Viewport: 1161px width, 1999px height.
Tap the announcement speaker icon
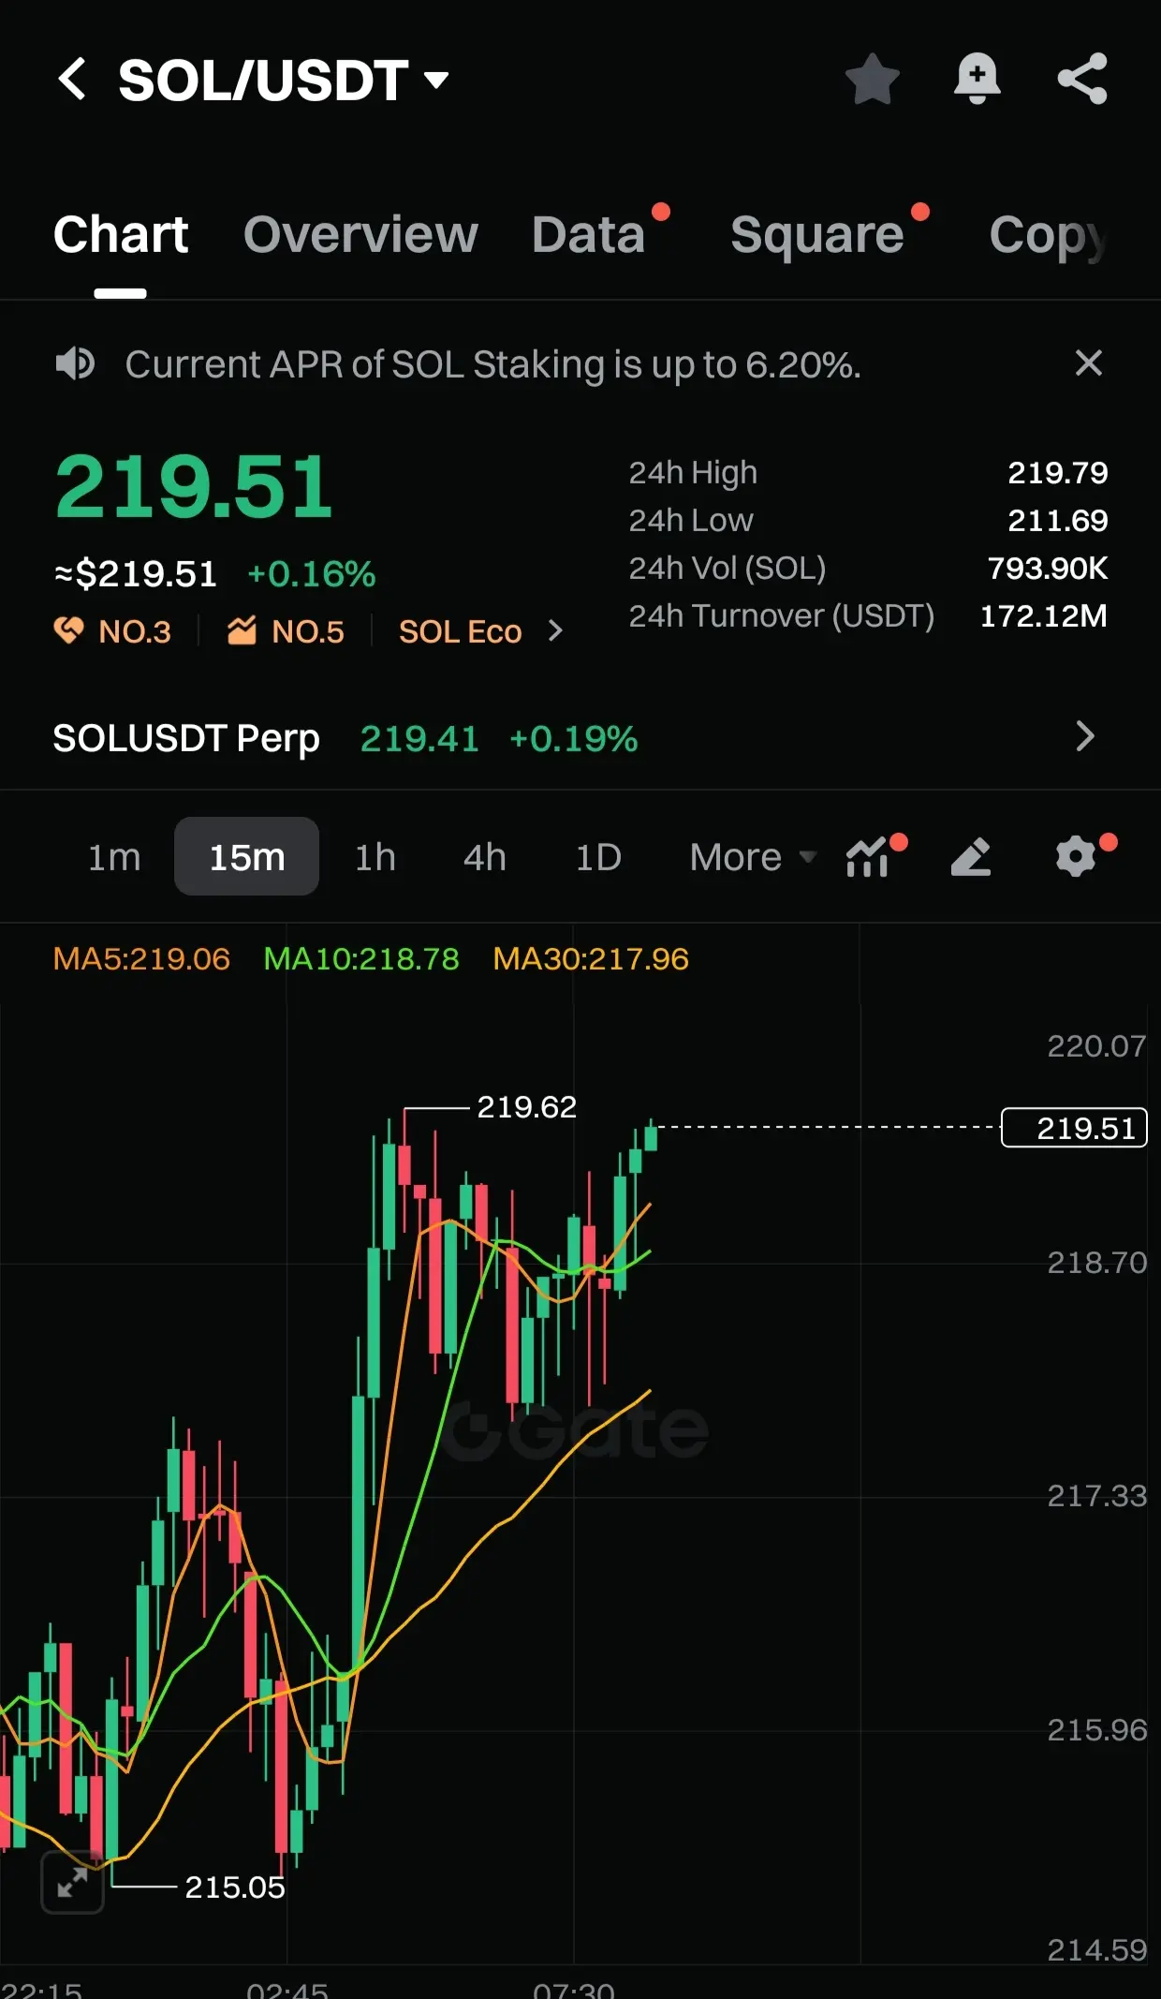pyautogui.click(x=75, y=363)
